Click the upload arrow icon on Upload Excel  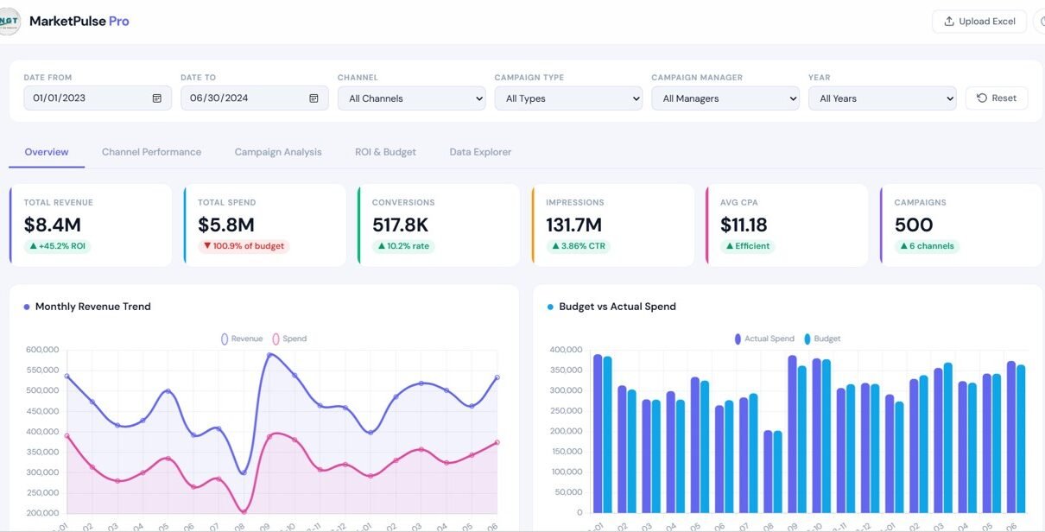949,22
